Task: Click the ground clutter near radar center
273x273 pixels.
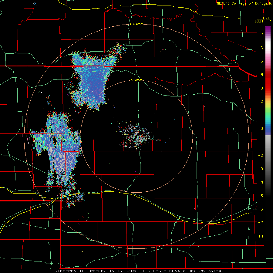Action: pyautogui.click(x=137, y=137)
